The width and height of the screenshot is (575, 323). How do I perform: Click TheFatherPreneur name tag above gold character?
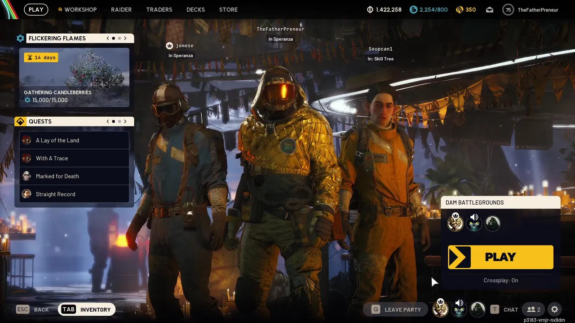tap(280, 29)
